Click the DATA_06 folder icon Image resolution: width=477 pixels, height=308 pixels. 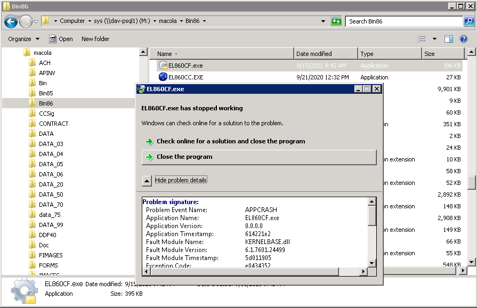(x=33, y=174)
